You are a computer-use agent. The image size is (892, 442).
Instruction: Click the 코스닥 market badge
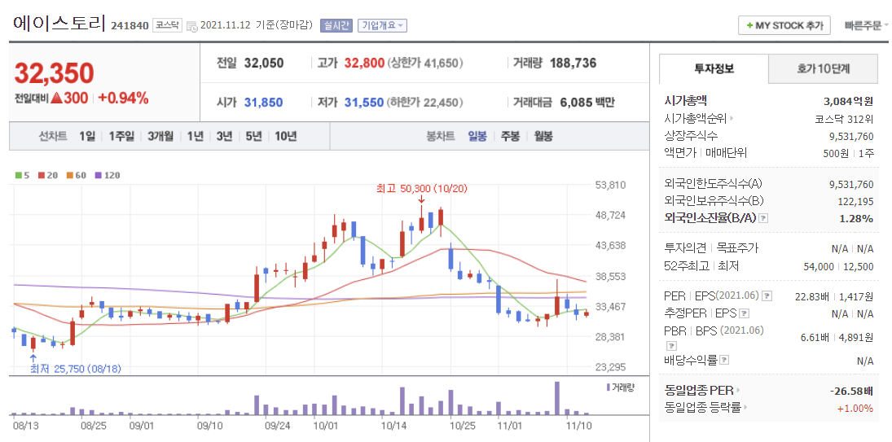167,25
